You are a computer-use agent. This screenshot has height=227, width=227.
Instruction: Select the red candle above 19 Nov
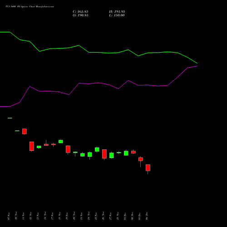68,149
